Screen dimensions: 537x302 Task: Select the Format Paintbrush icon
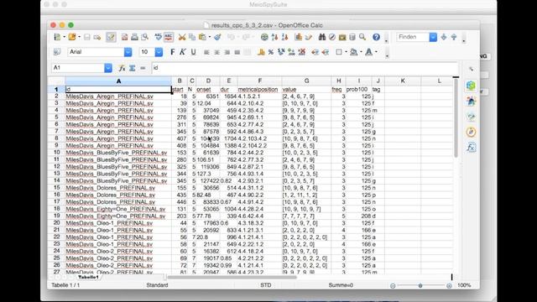(x=217, y=37)
